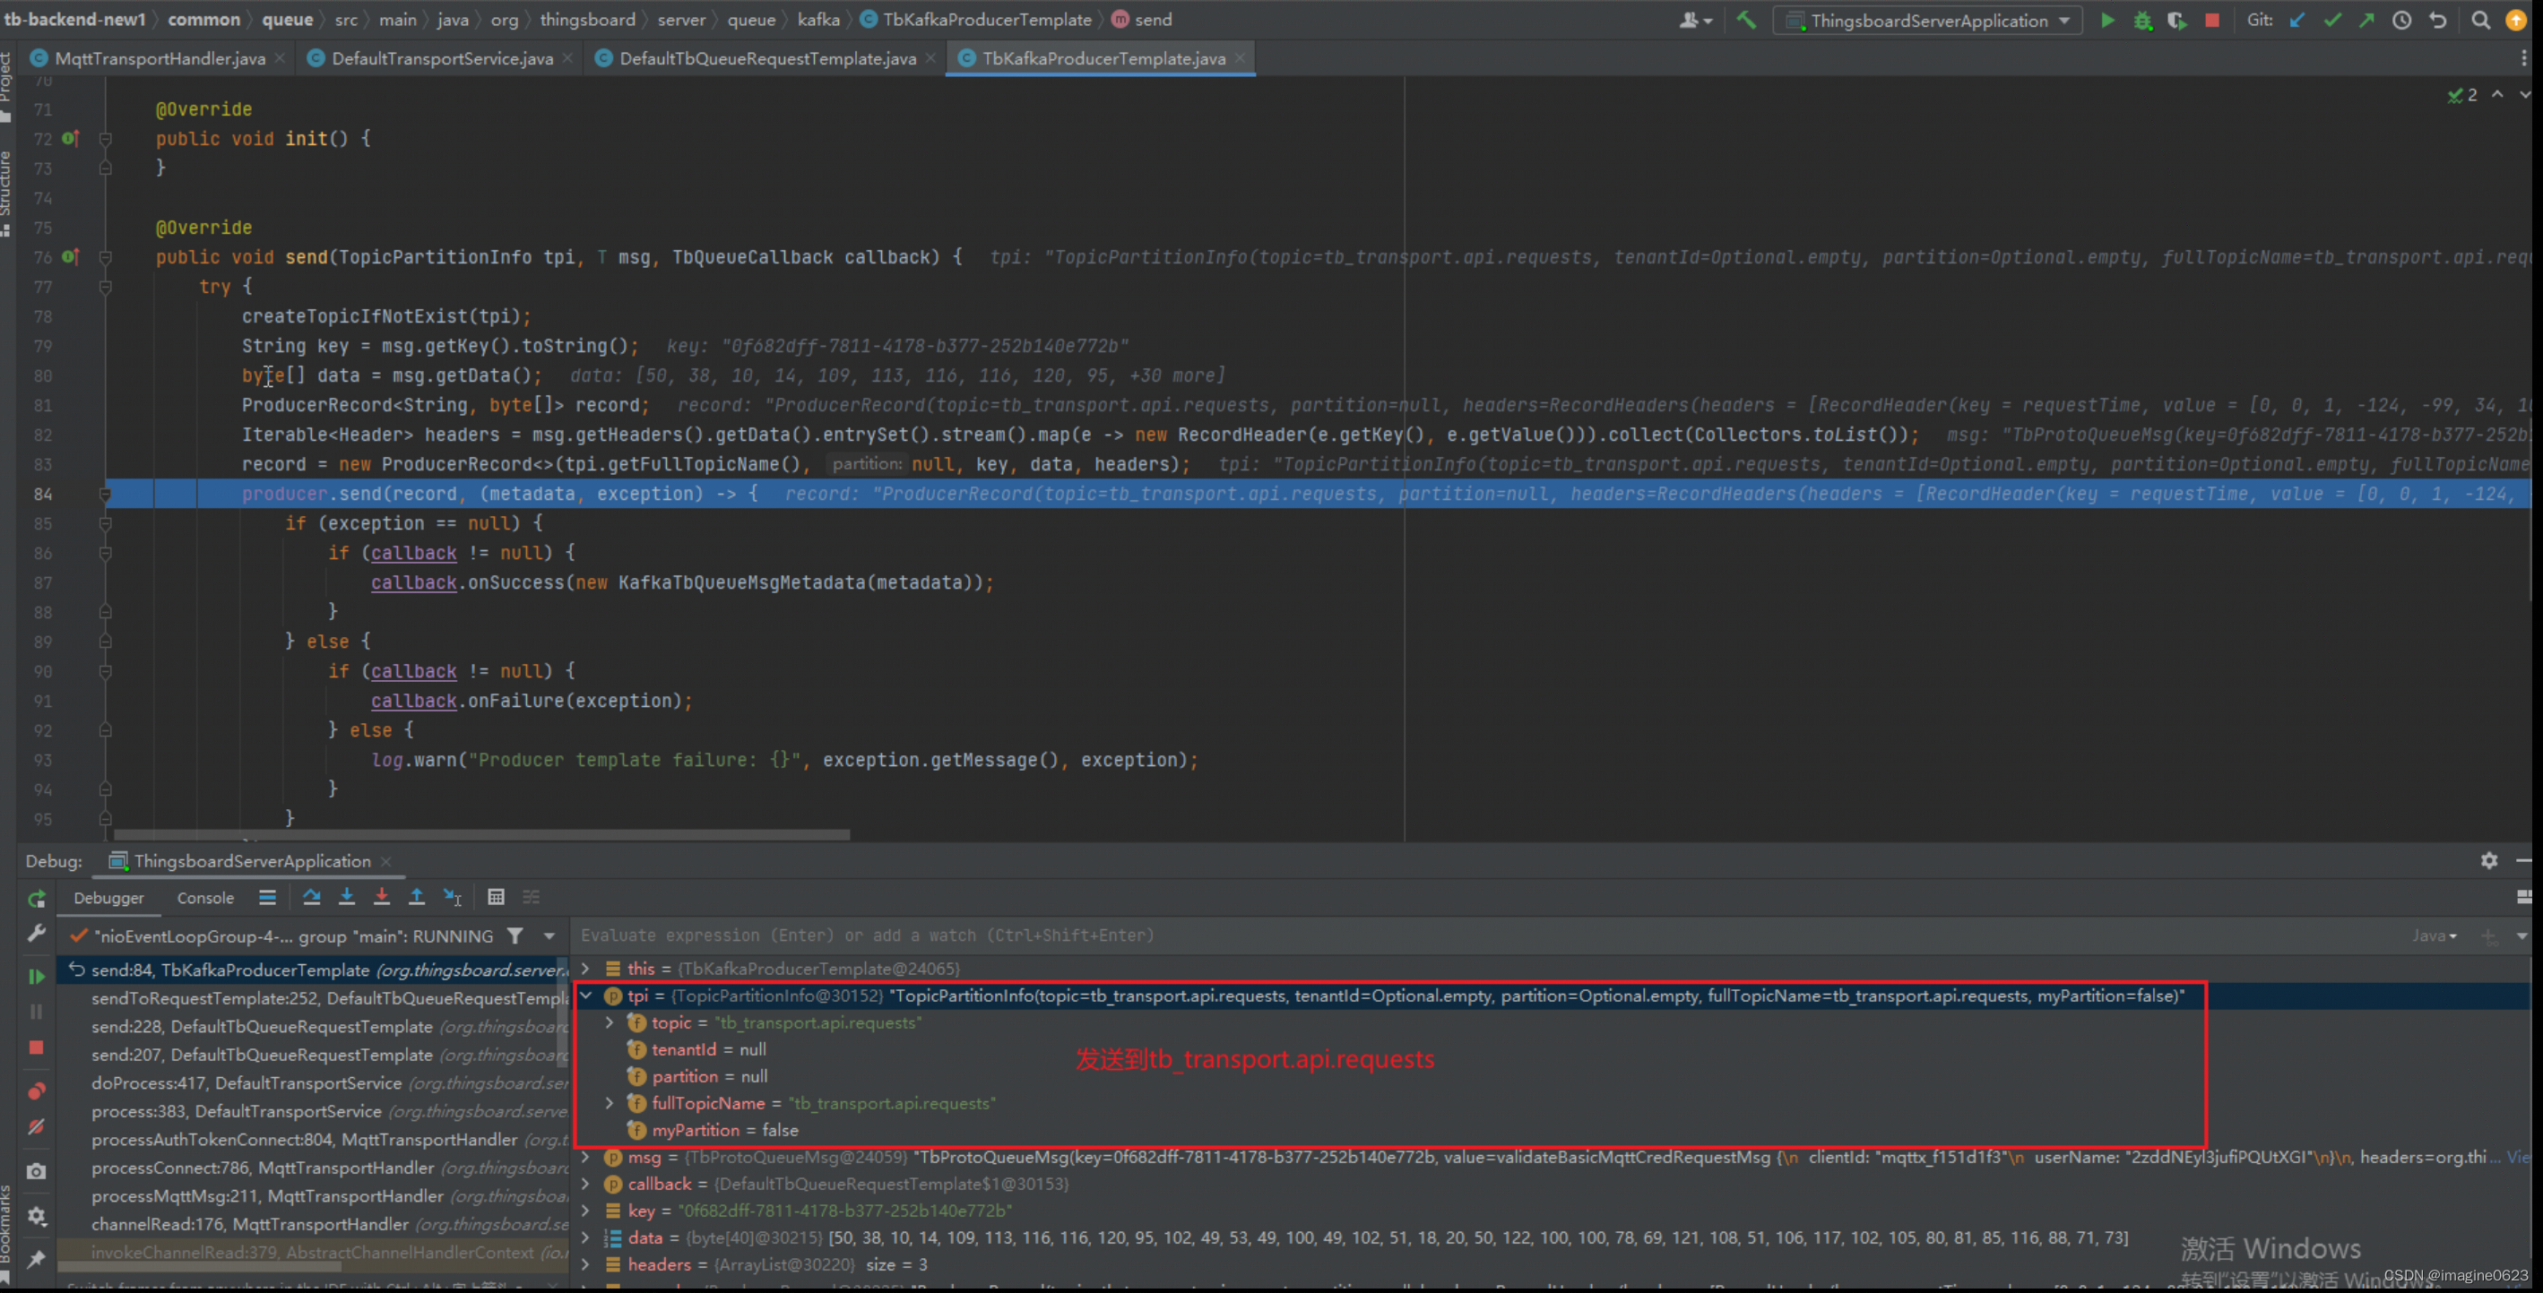Screen dimensions: 2543x1293
Task: Open the Code With Me user icon
Action: coord(1695,20)
